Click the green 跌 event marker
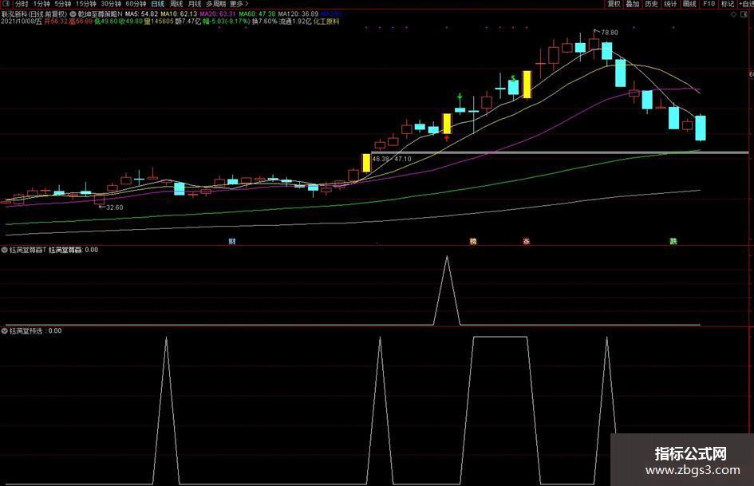 [673, 241]
